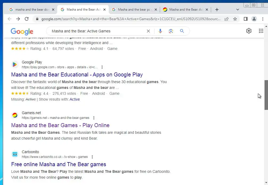Click the 'Cartoonito' site name
This screenshot has width=268, height=185.
(x=30, y=152)
